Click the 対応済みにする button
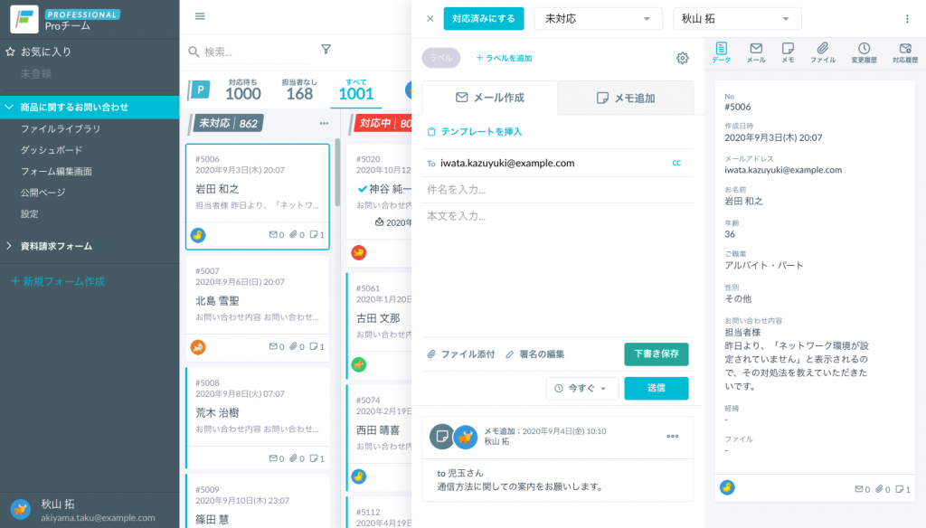The image size is (926, 528). coord(483,19)
